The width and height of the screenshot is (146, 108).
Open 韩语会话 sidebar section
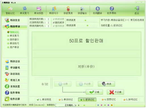click(15, 61)
